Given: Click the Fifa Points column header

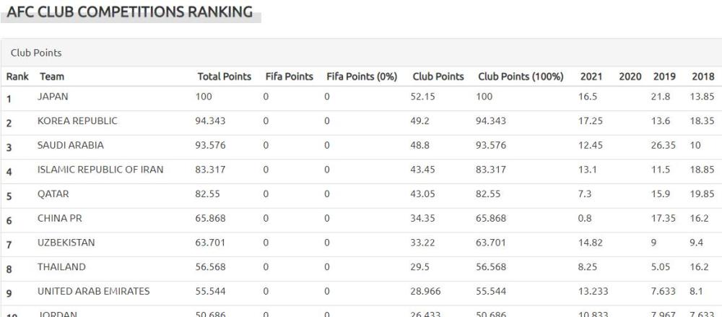Looking at the screenshot, I should [290, 77].
